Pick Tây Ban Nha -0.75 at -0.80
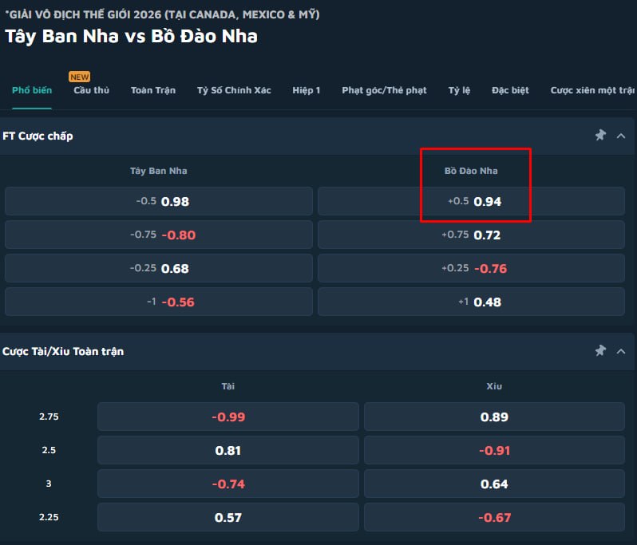637x545 pixels. pyautogui.click(x=159, y=235)
